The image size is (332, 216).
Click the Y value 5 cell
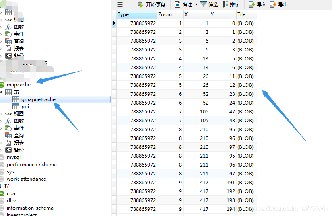(x=223, y=58)
